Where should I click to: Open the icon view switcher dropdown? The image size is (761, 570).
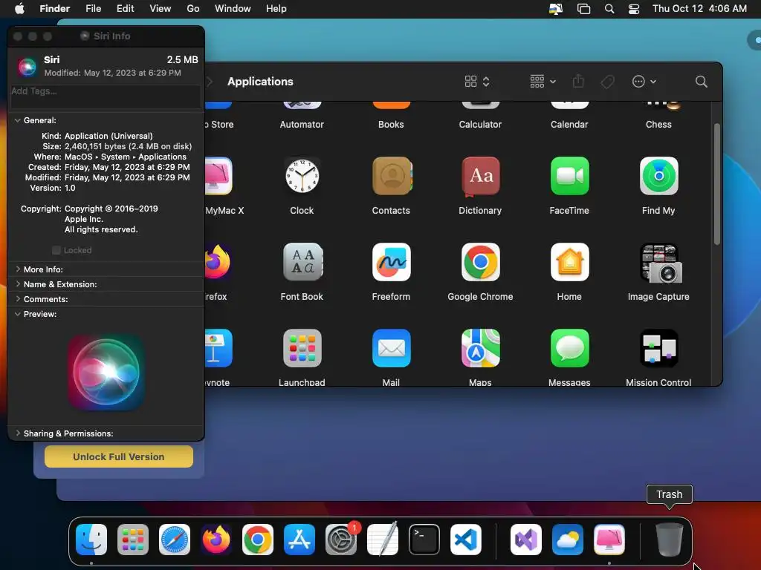pyautogui.click(x=477, y=82)
